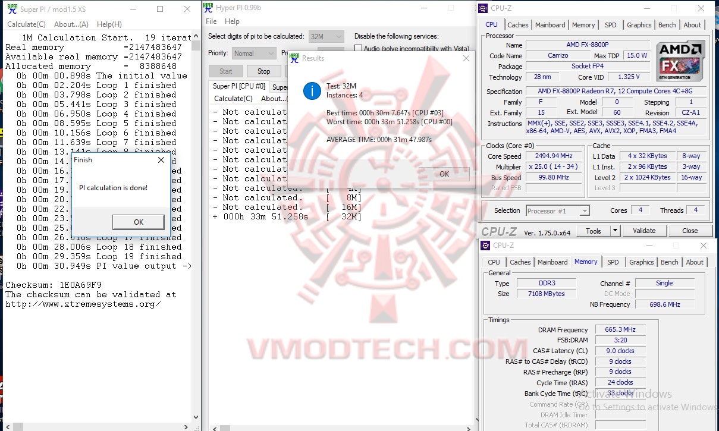The width and height of the screenshot is (719, 431).
Task: Open Mainboard tab in CPU-Z memory window
Action: (x=552, y=262)
